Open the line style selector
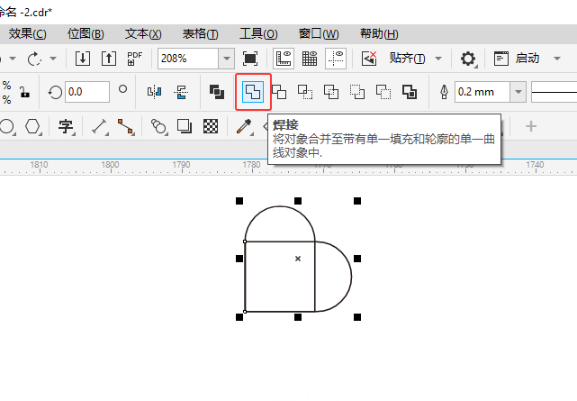 [x=554, y=92]
